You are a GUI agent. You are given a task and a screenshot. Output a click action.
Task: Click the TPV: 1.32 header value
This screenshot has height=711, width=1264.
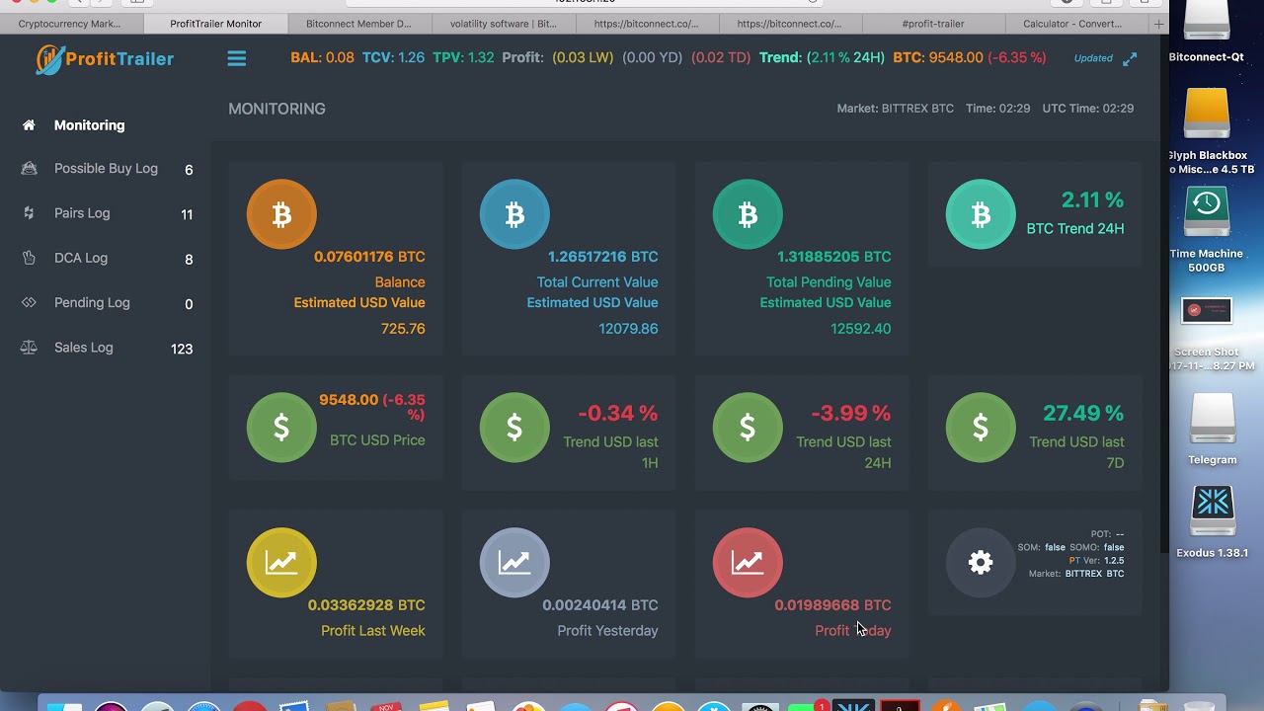point(463,58)
